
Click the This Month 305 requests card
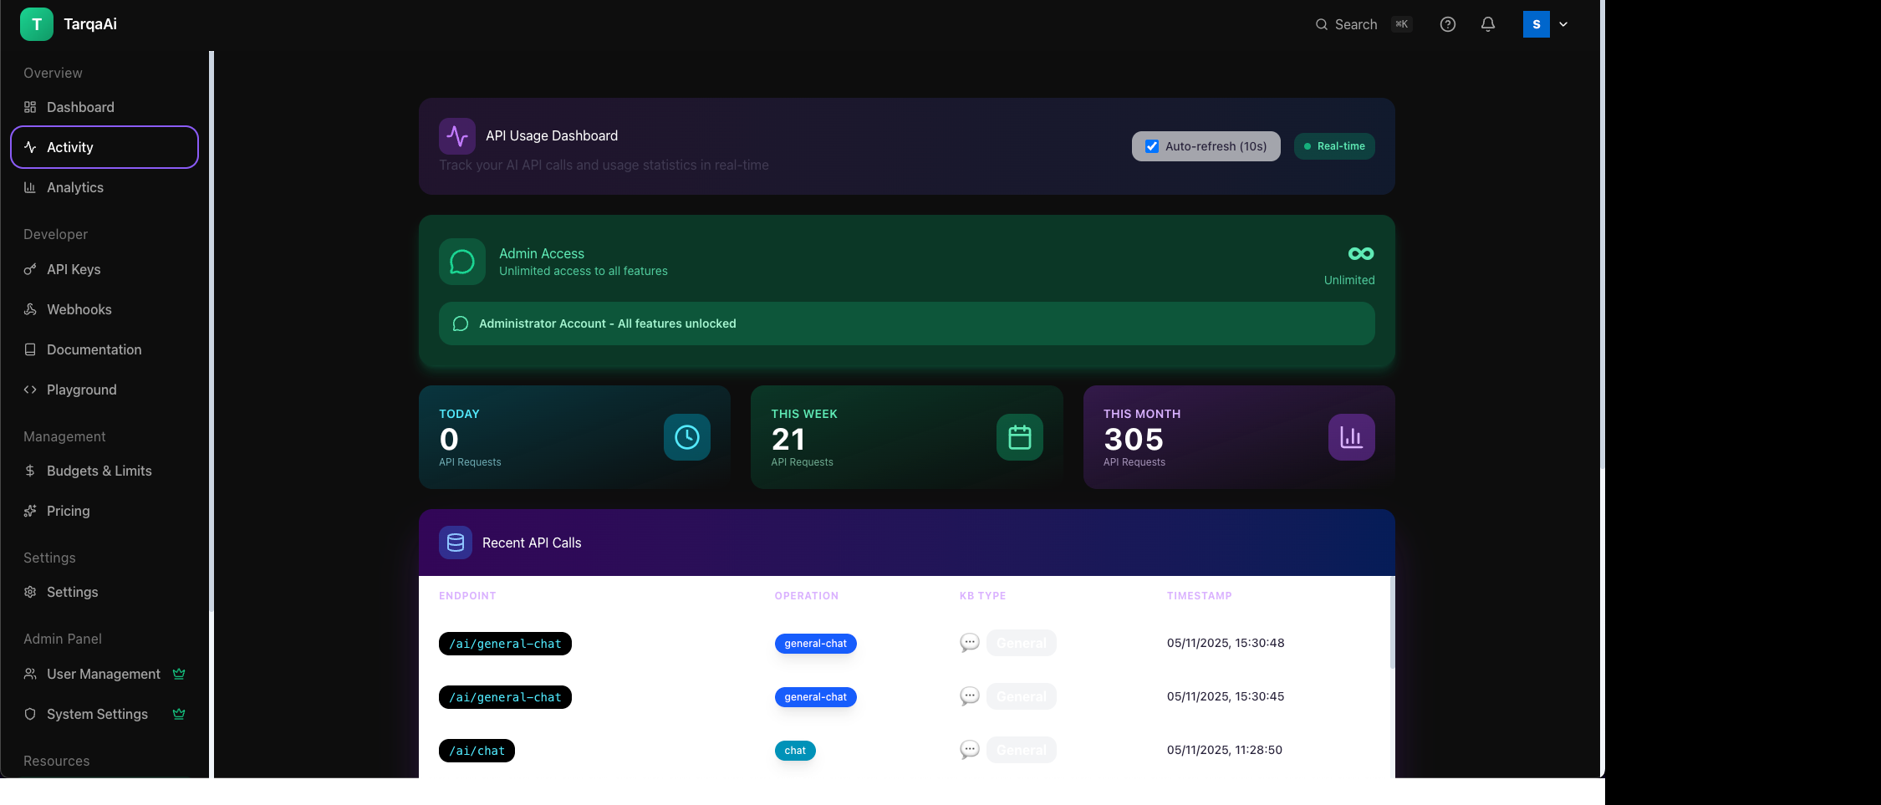pyautogui.click(x=1239, y=437)
